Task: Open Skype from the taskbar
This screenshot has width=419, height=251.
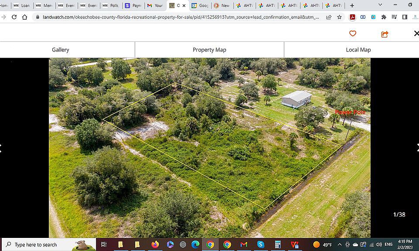Action: click(x=261, y=244)
